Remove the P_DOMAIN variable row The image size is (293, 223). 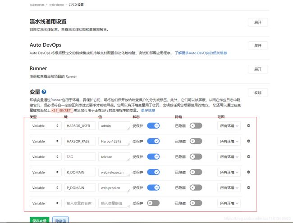pos(248,187)
